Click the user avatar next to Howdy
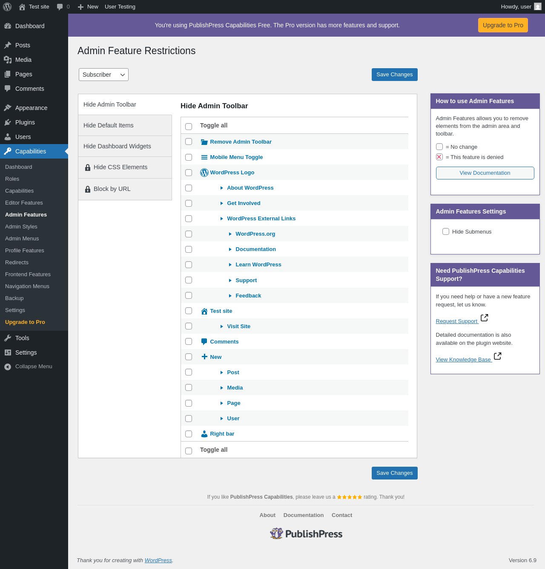 [538, 7]
